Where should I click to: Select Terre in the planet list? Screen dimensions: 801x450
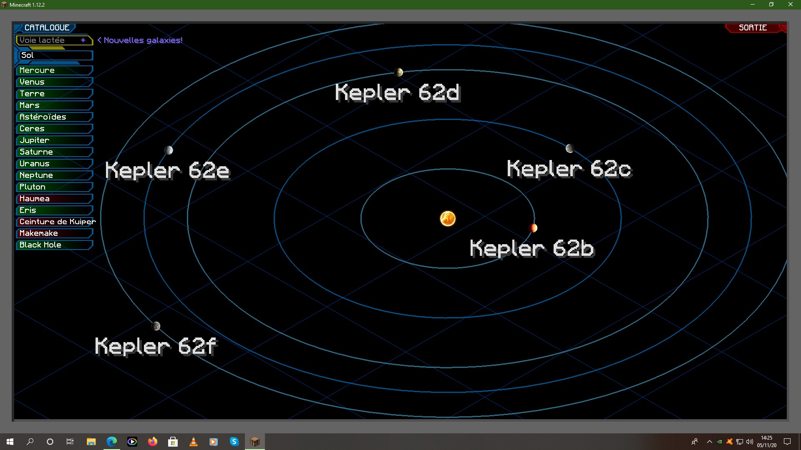pos(54,93)
